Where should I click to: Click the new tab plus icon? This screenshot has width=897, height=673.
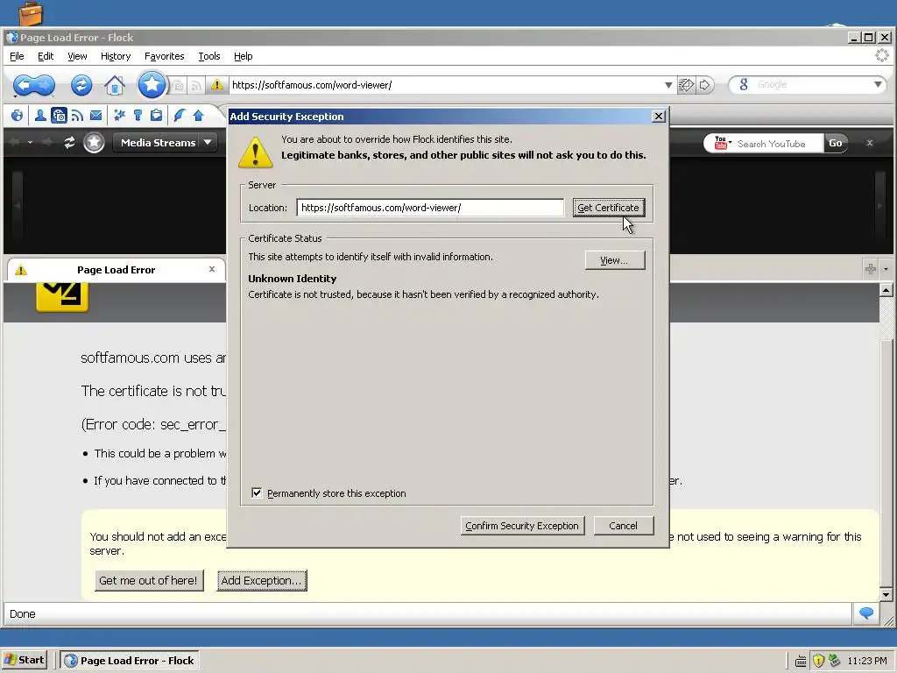click(x=871, y=269)
